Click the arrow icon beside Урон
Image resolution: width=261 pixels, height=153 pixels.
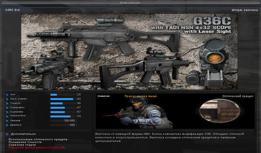[x=7, y=95]
